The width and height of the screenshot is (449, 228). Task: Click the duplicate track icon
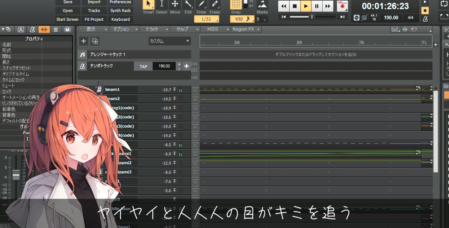[x=95, y=41]
